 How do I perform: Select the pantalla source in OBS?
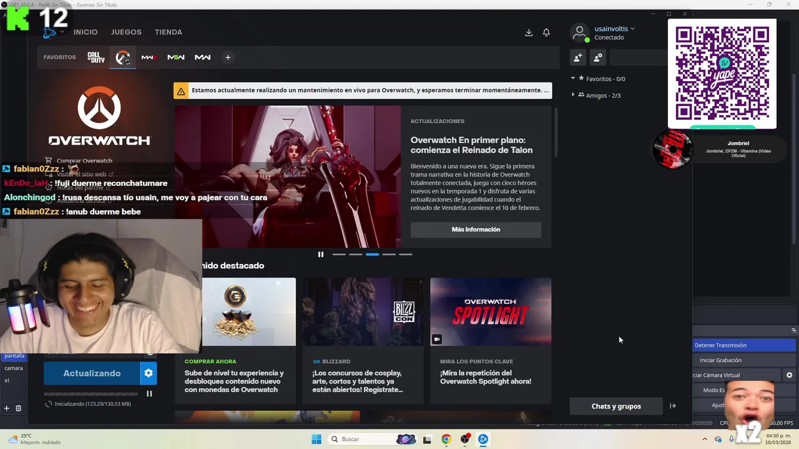[14, 356]
